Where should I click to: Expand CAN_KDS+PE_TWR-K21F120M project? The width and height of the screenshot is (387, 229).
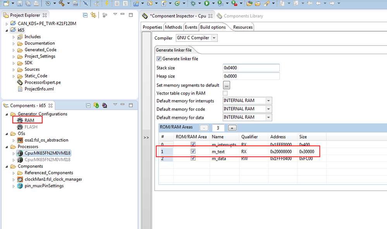(7, 24)
